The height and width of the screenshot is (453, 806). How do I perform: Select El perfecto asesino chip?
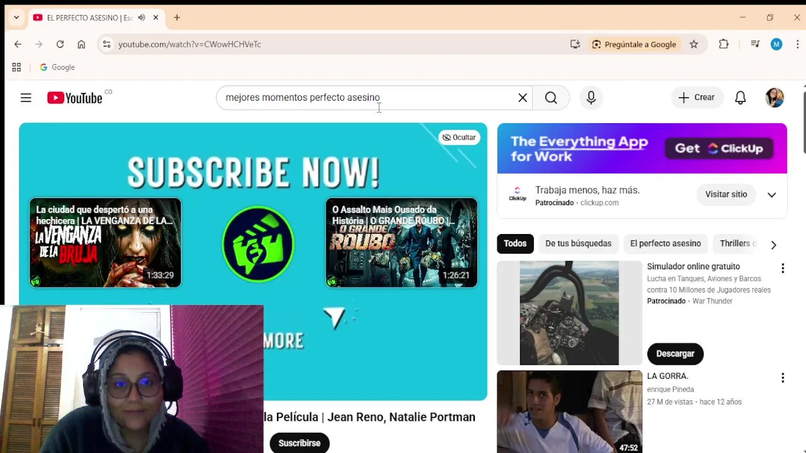pos(666,243)
